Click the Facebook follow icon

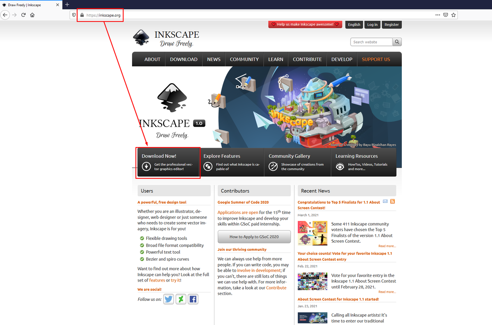[193, 299]
